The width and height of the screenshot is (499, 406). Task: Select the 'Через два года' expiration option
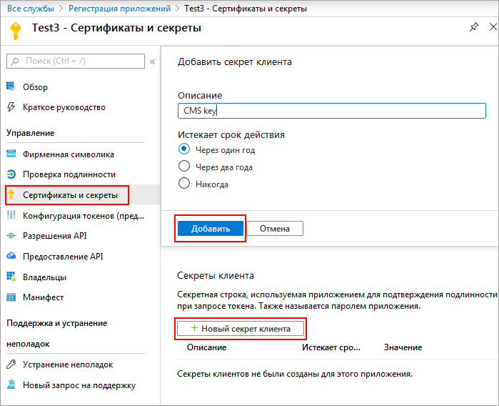(x=183, y=167)
